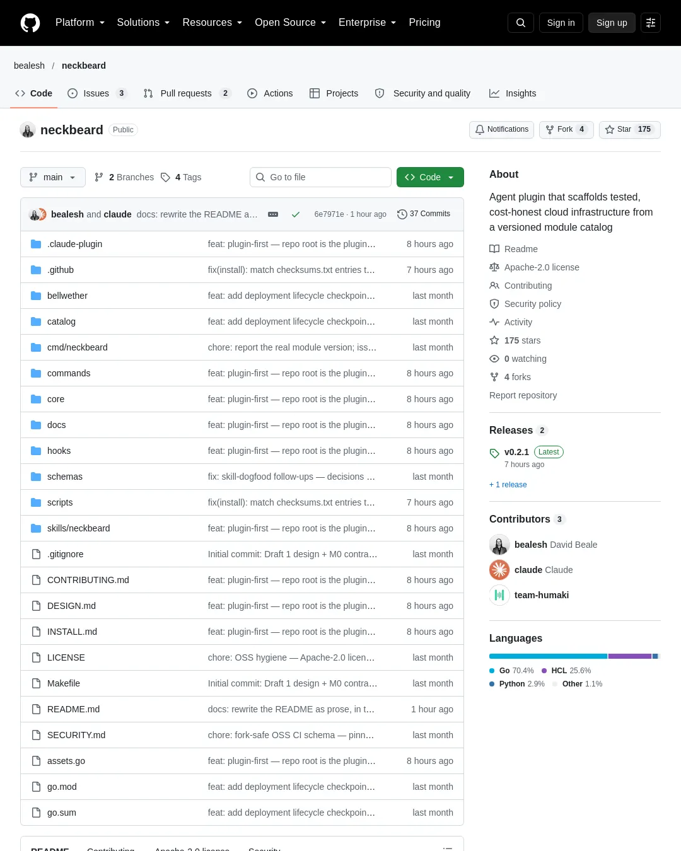Click the Security policy shield icon

point(494,304)
